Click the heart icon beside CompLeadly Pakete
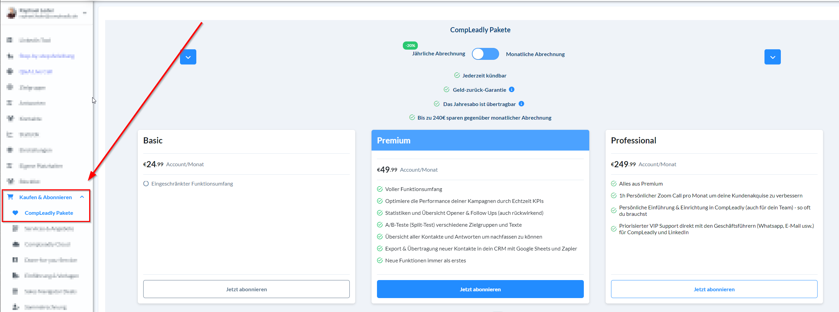The width and height of the screenshot is (839, 312). (15, 213)
